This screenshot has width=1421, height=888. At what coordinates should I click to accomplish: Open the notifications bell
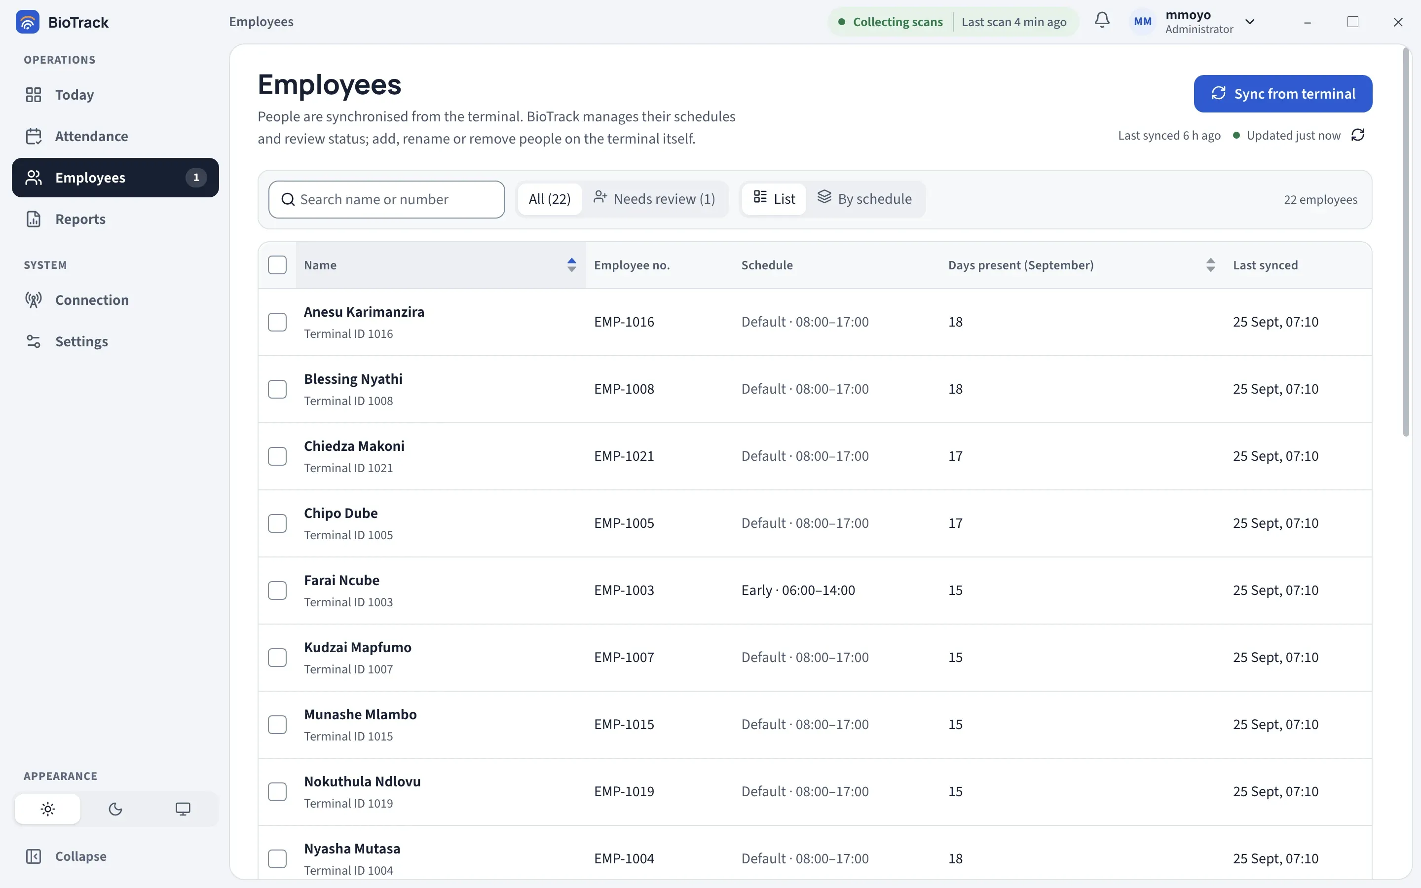pyautogui.click(x=1102, y=21)
